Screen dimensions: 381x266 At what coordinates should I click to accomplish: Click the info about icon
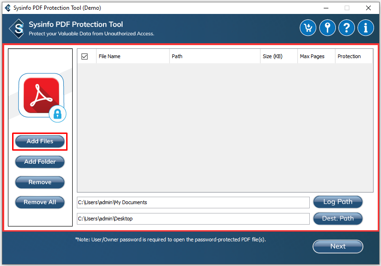(366, 28)
